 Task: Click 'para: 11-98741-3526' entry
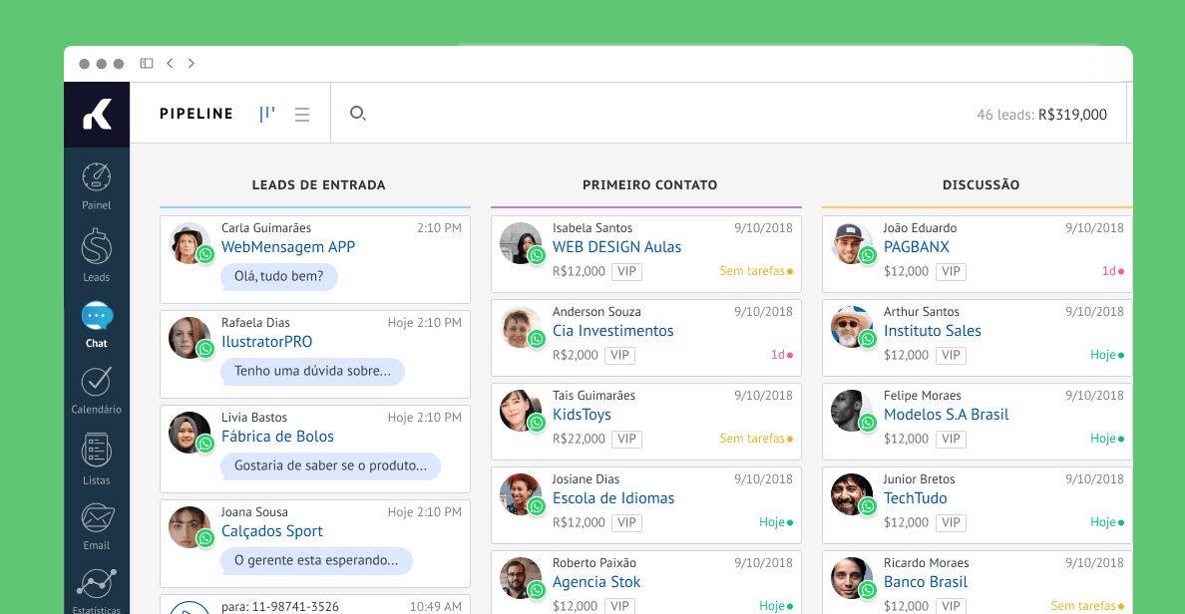pos(279,606)
